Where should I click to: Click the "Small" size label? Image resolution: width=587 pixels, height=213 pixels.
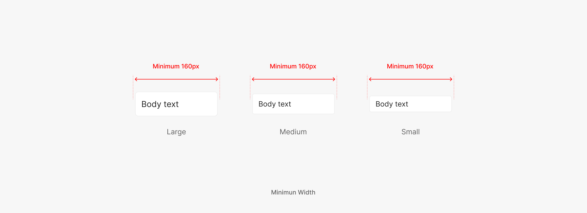(x=411, y=132)
